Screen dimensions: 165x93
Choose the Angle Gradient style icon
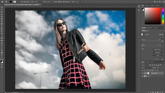click(24, 2)
